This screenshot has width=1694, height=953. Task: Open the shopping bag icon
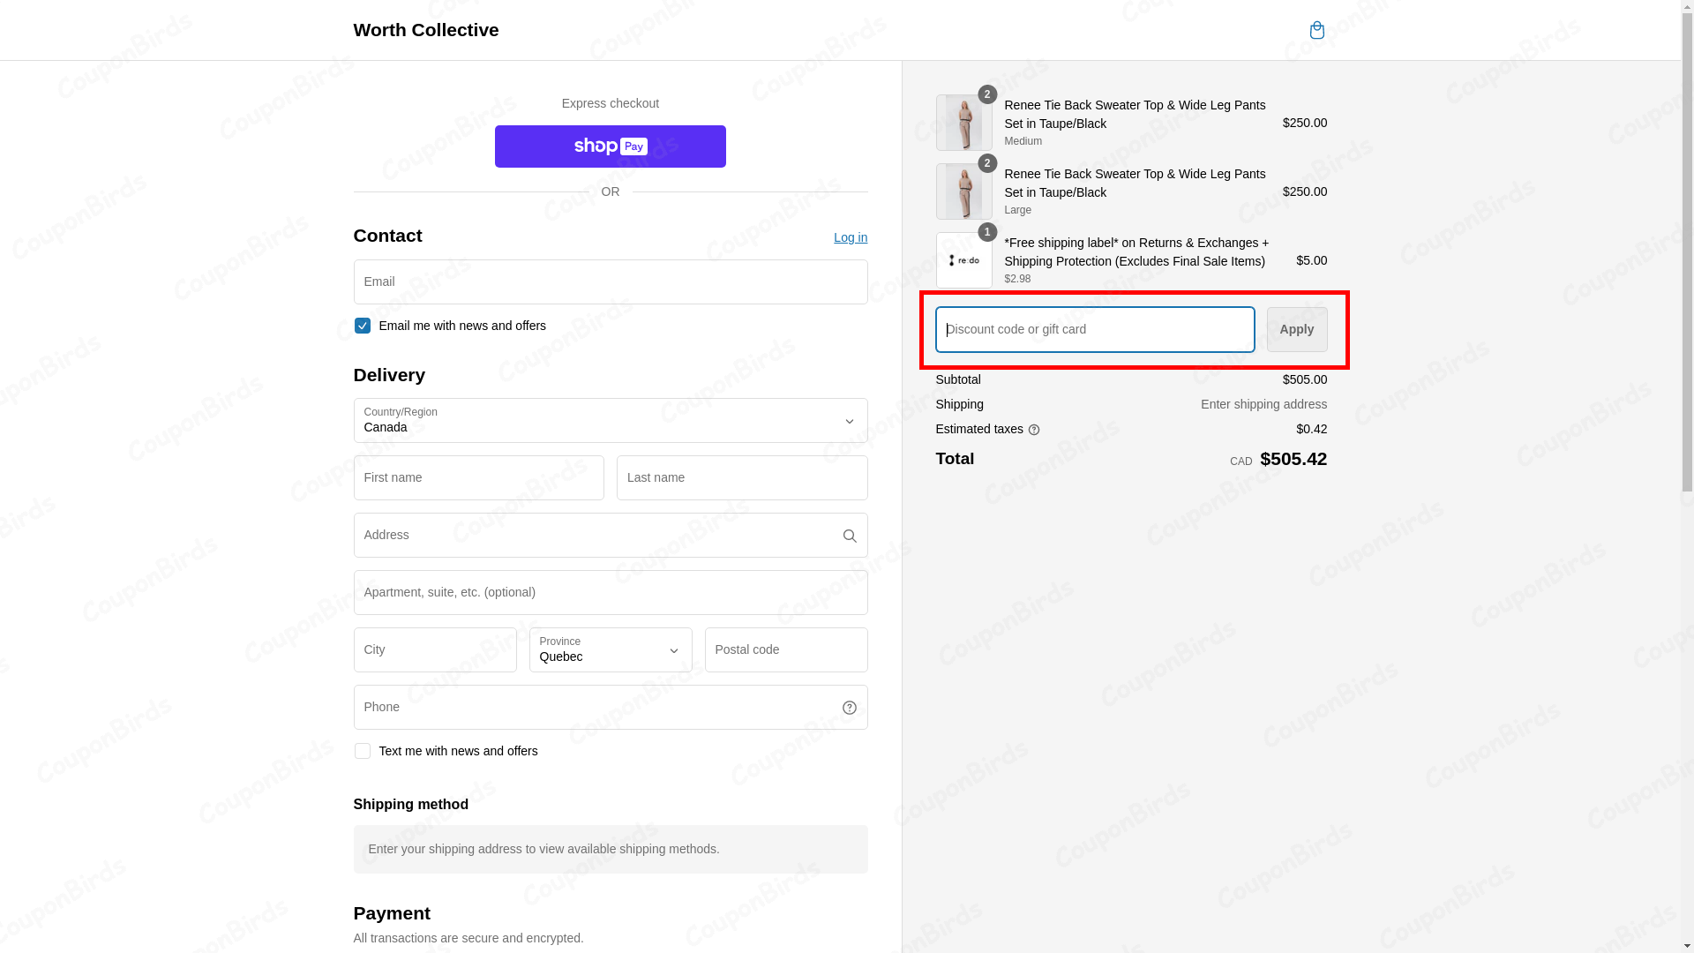click(x=1316, y=30)
